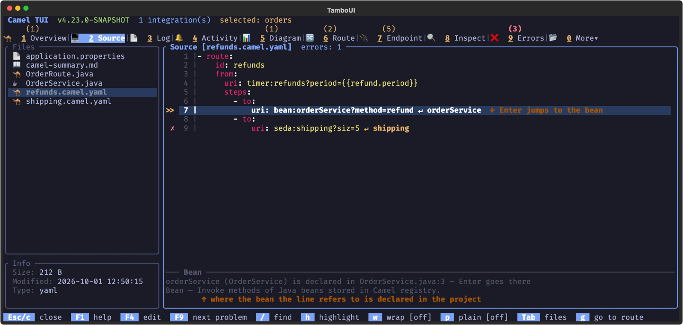Click the red error marker on line 9
The image size is (683, 325).
(172, 128)
